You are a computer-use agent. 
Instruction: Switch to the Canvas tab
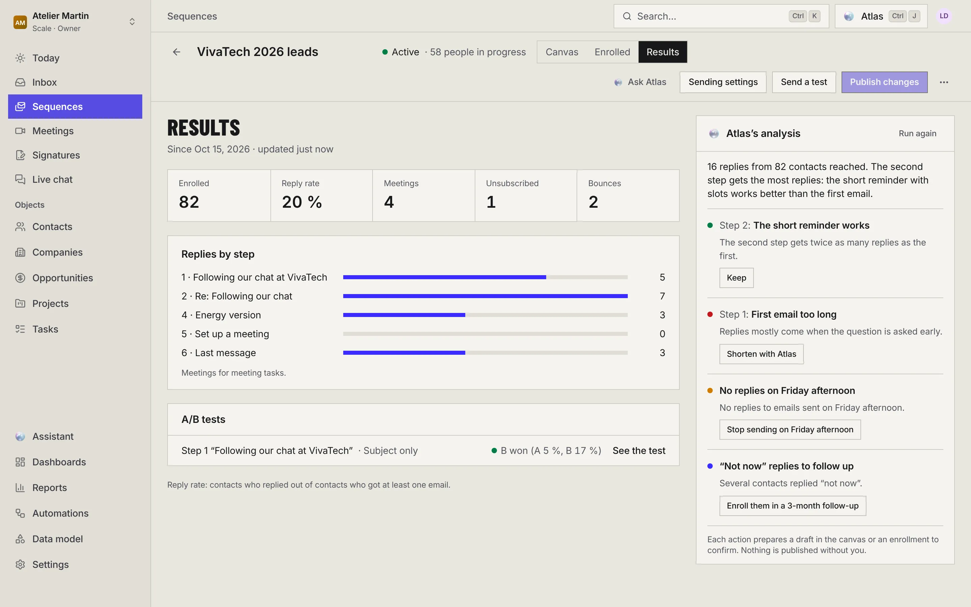click(562, 52)
